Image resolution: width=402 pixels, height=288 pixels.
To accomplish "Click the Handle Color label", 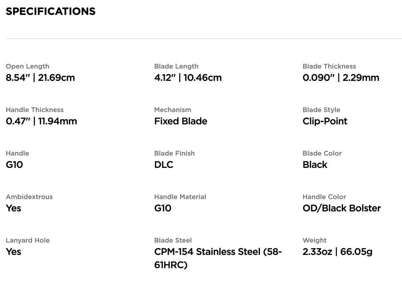I will [324, 197].
